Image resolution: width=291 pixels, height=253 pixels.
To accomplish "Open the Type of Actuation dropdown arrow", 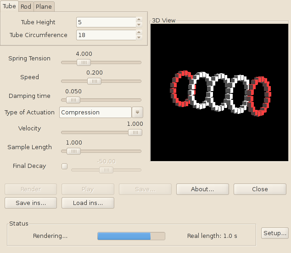I will point(138,112).
